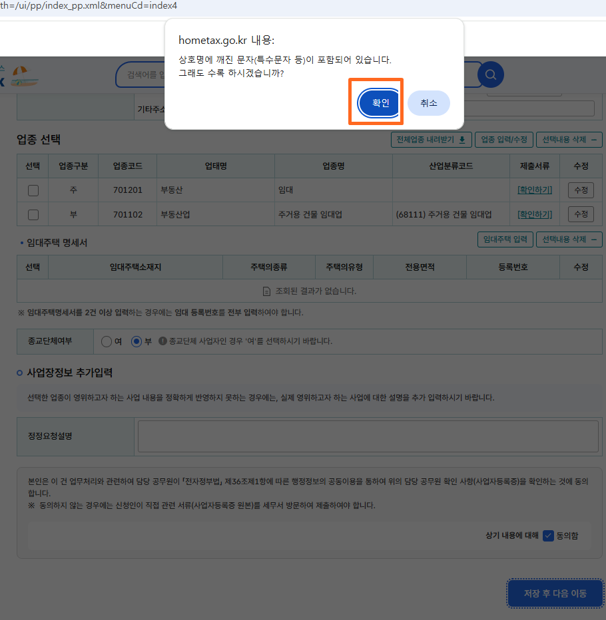Click the Hometax logo in the header
606x620 pixels.
tap(25, 75)
